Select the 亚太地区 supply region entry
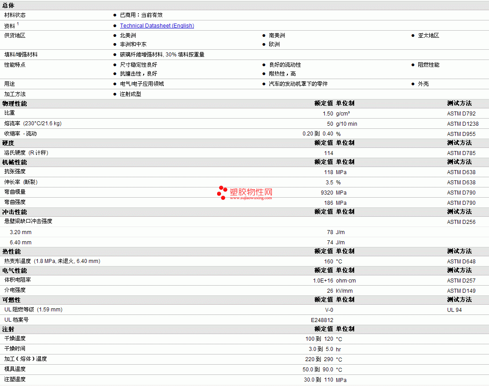This screenshot has width=489, height=386. pyautogui.click(x=428, y=36)
